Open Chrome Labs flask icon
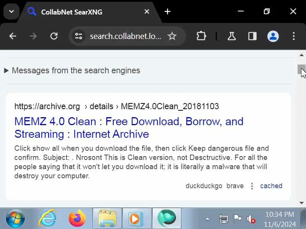Image resolution: width=306 pixels, height=229 pixels. click(232, 36)
